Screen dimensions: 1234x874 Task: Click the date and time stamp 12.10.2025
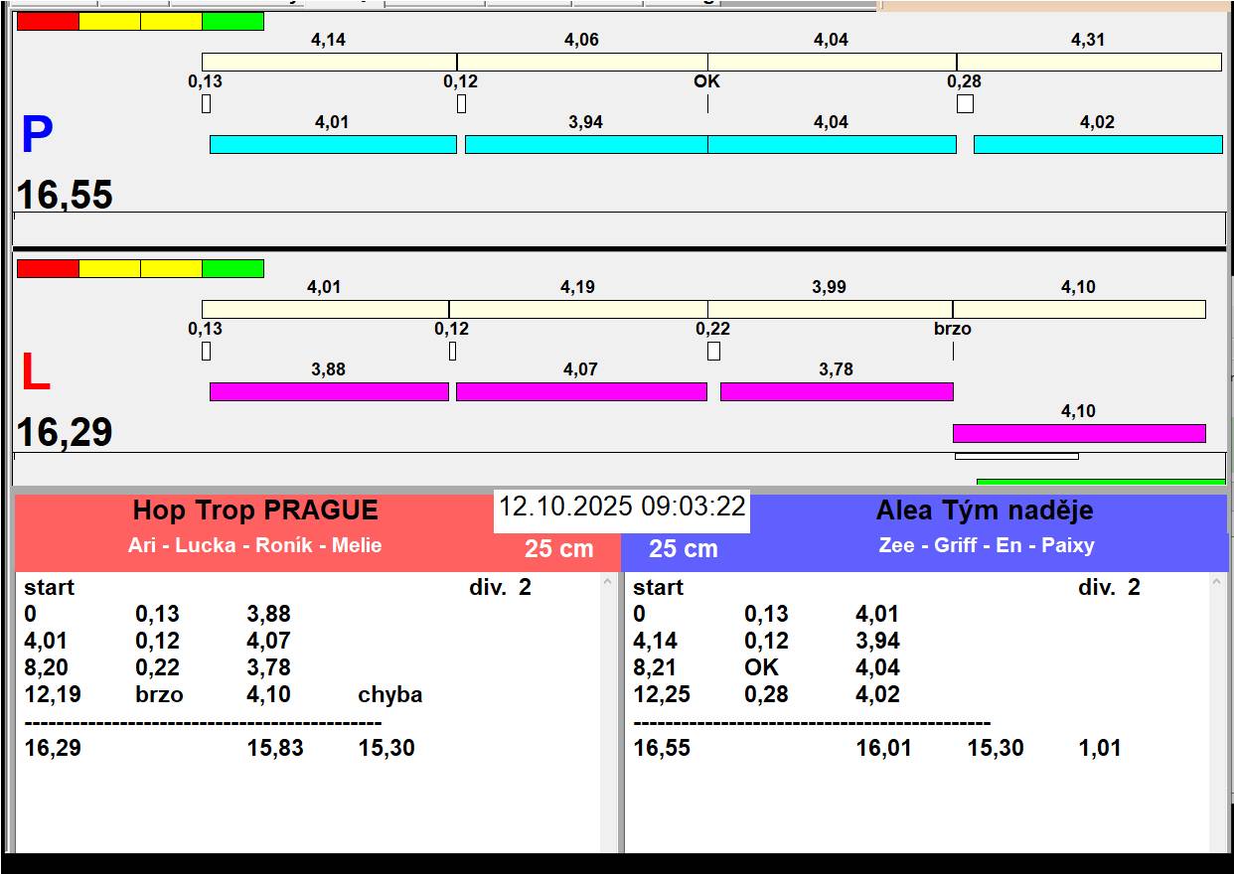tap(621, 507)
